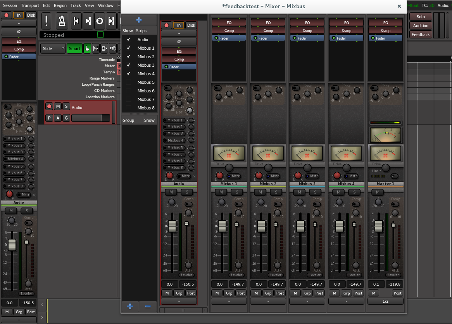The width and height of the screenshot is (452, 324).
Task: Arm record on the Audio mixer strip
Action: tap(167, 25)
